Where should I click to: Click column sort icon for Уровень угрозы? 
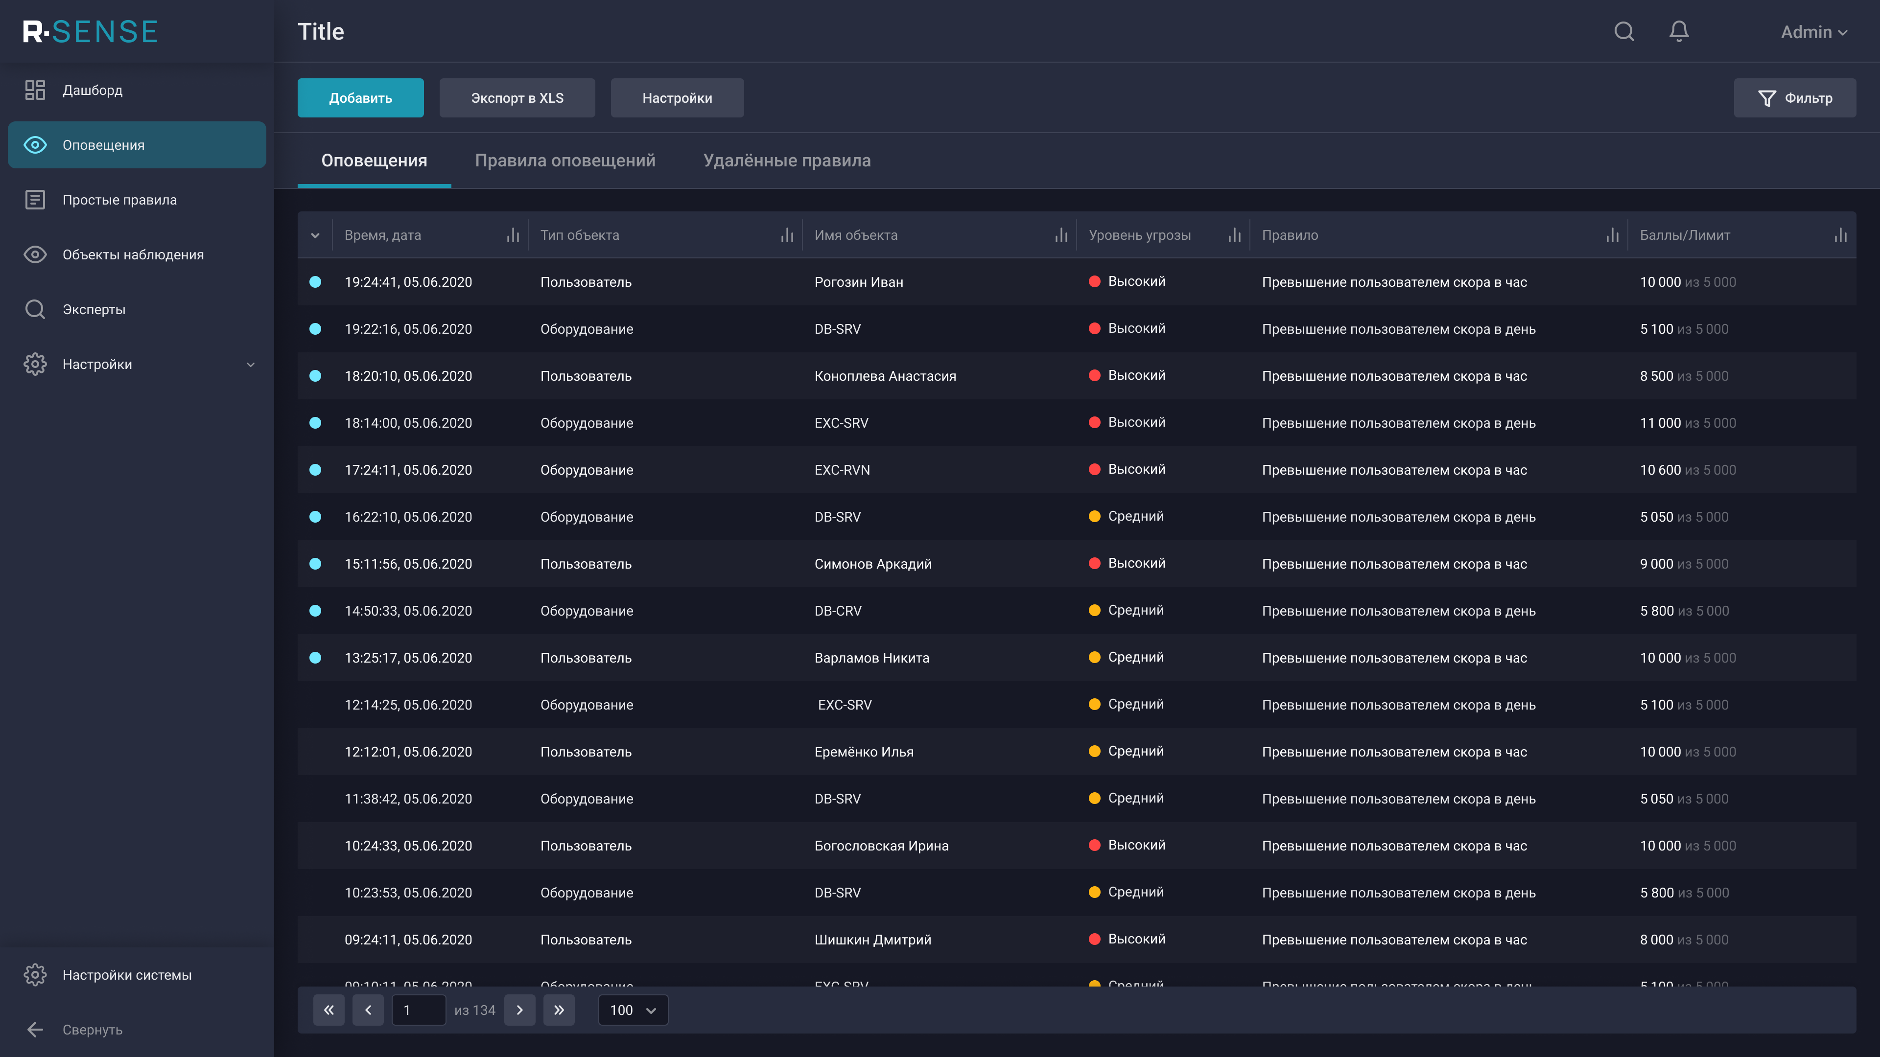(x=1234, y=235)
